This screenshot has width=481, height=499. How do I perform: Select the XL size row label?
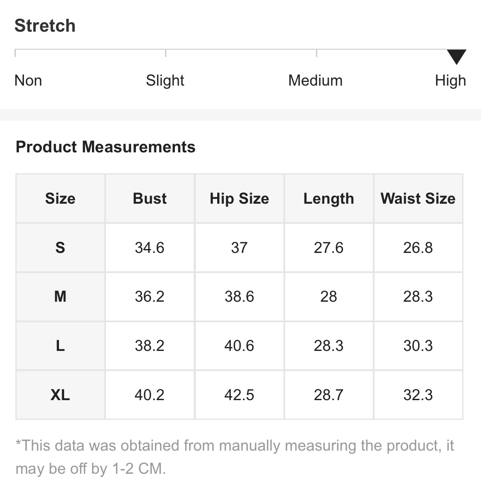pos(60,395)
